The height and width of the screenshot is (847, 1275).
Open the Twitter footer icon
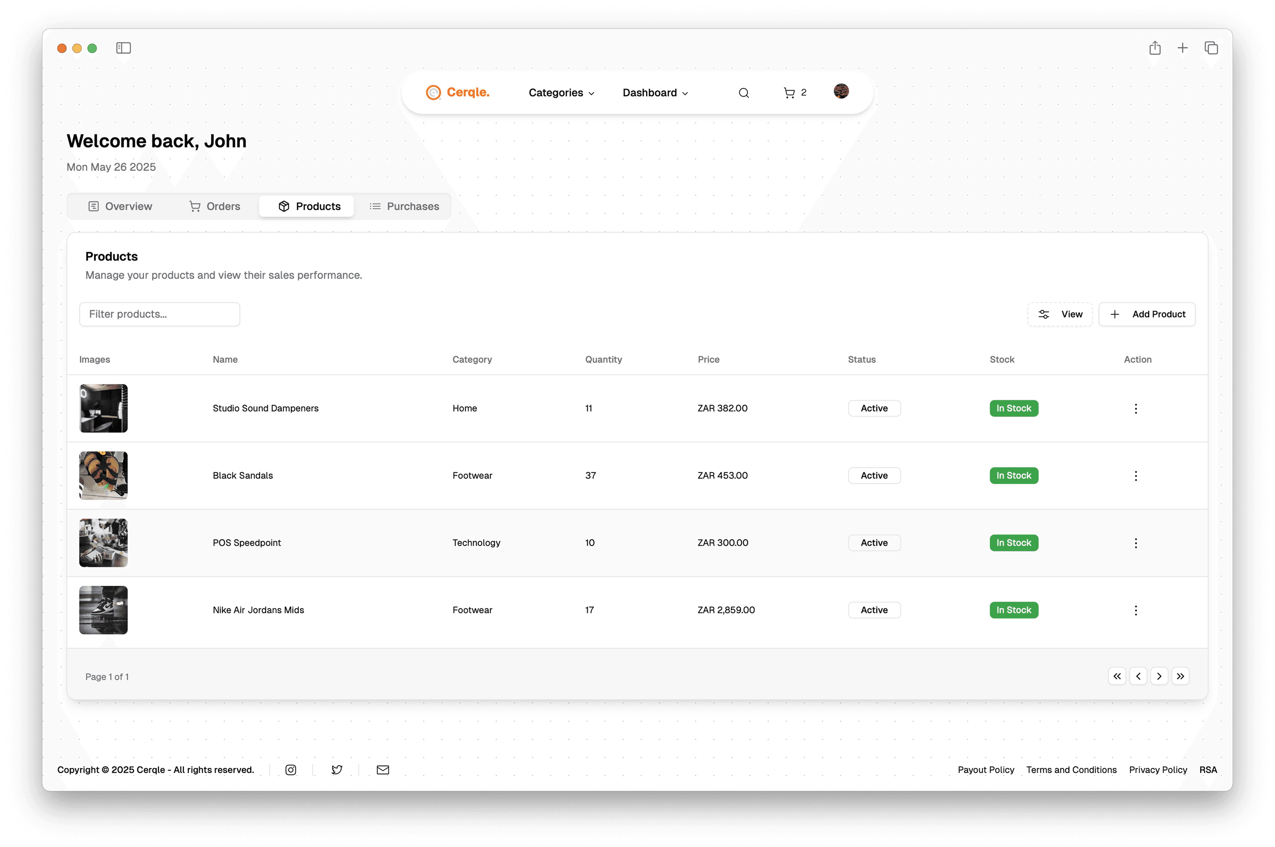pos(336,770)
